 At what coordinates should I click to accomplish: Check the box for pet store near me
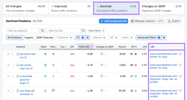[12, 54]
